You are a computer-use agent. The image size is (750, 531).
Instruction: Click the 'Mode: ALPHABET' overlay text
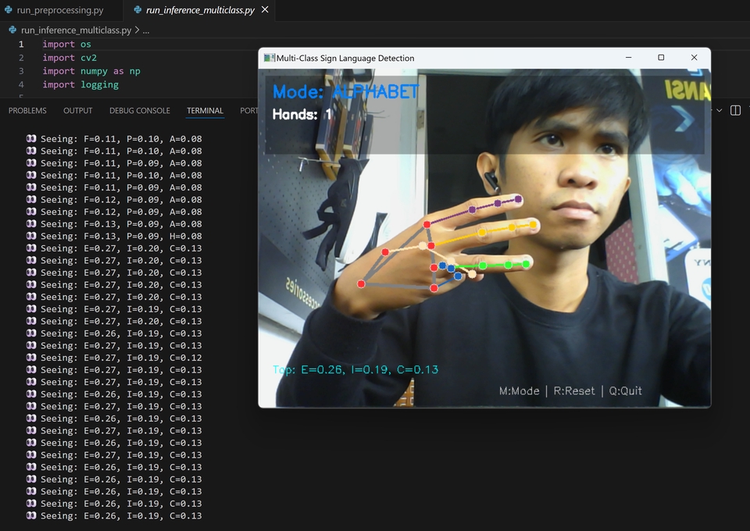346,91
